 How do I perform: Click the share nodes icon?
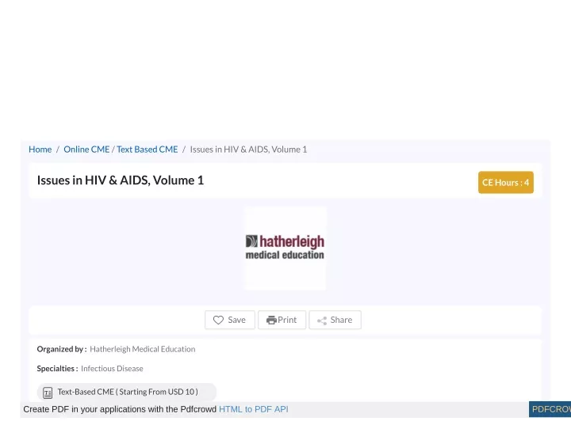coord(322,321)
